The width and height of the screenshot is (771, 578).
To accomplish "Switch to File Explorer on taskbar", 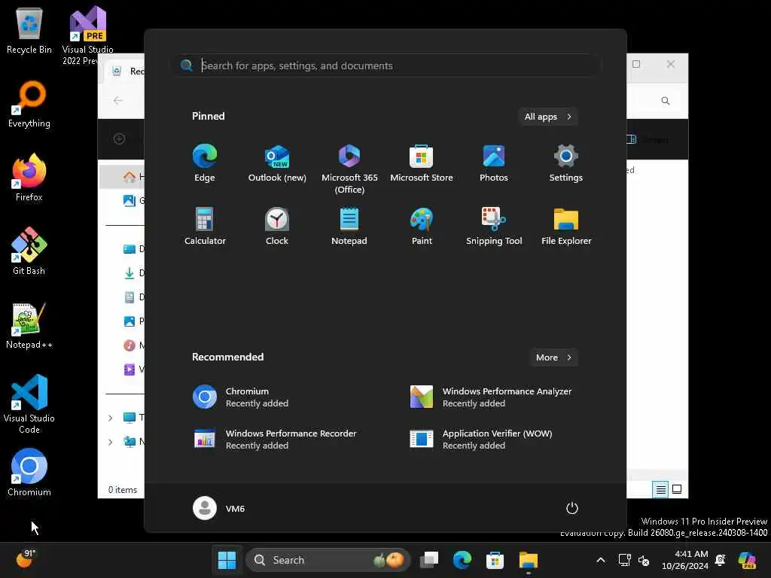I will point(528,560).
